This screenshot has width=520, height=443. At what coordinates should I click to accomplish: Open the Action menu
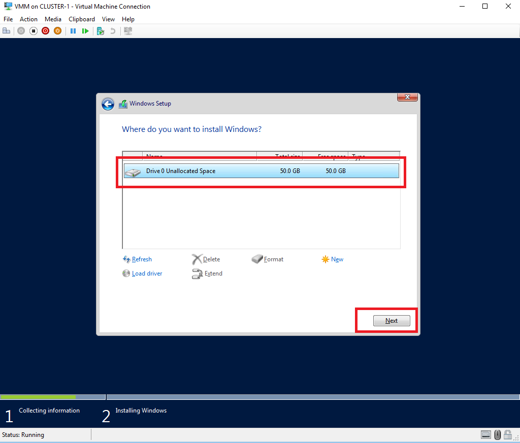click(x=28, y=19)
